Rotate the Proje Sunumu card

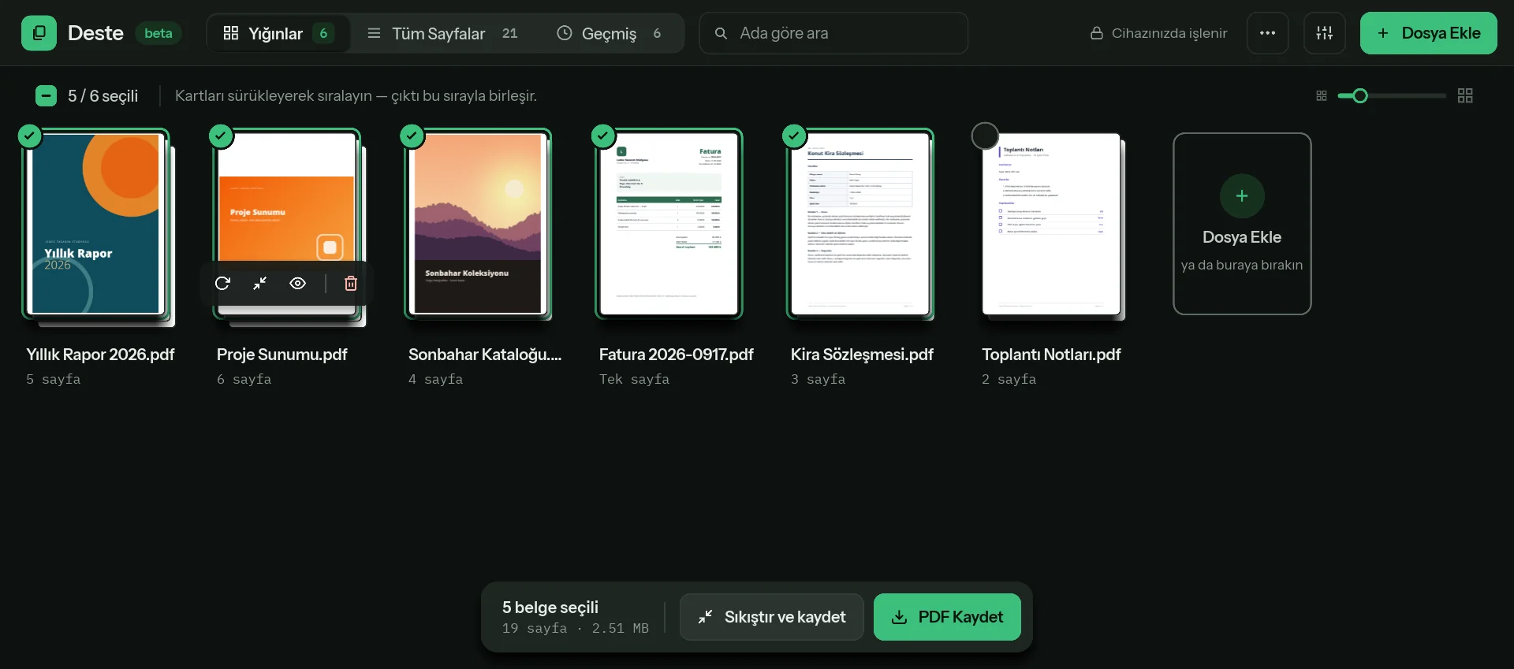click(222, 284)
